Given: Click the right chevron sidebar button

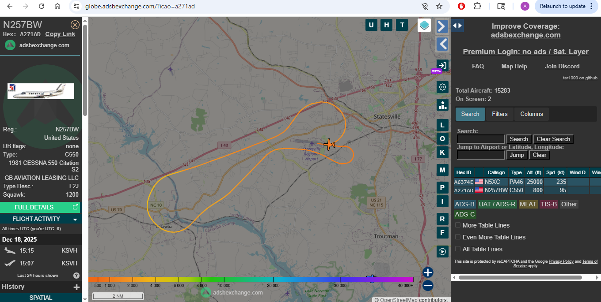Looking at the screenshot, I should [442, 26].
